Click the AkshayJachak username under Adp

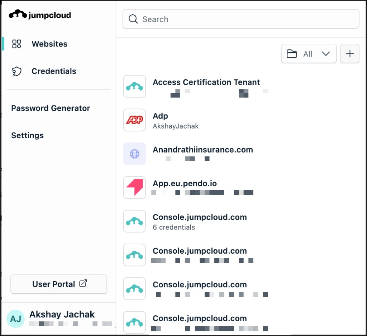[176, 126]
